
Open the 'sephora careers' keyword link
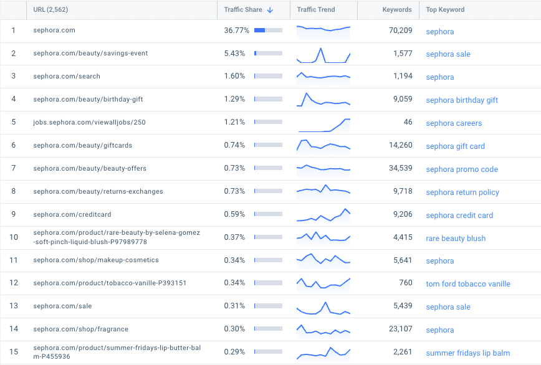click(x=454, y=123)
